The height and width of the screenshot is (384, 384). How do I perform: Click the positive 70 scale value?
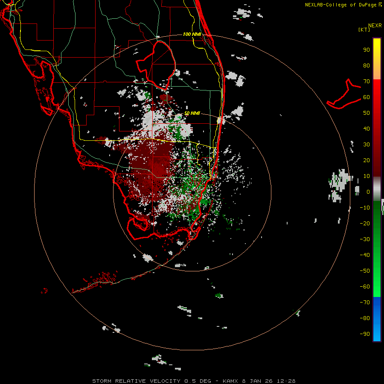tap(367, 81)
